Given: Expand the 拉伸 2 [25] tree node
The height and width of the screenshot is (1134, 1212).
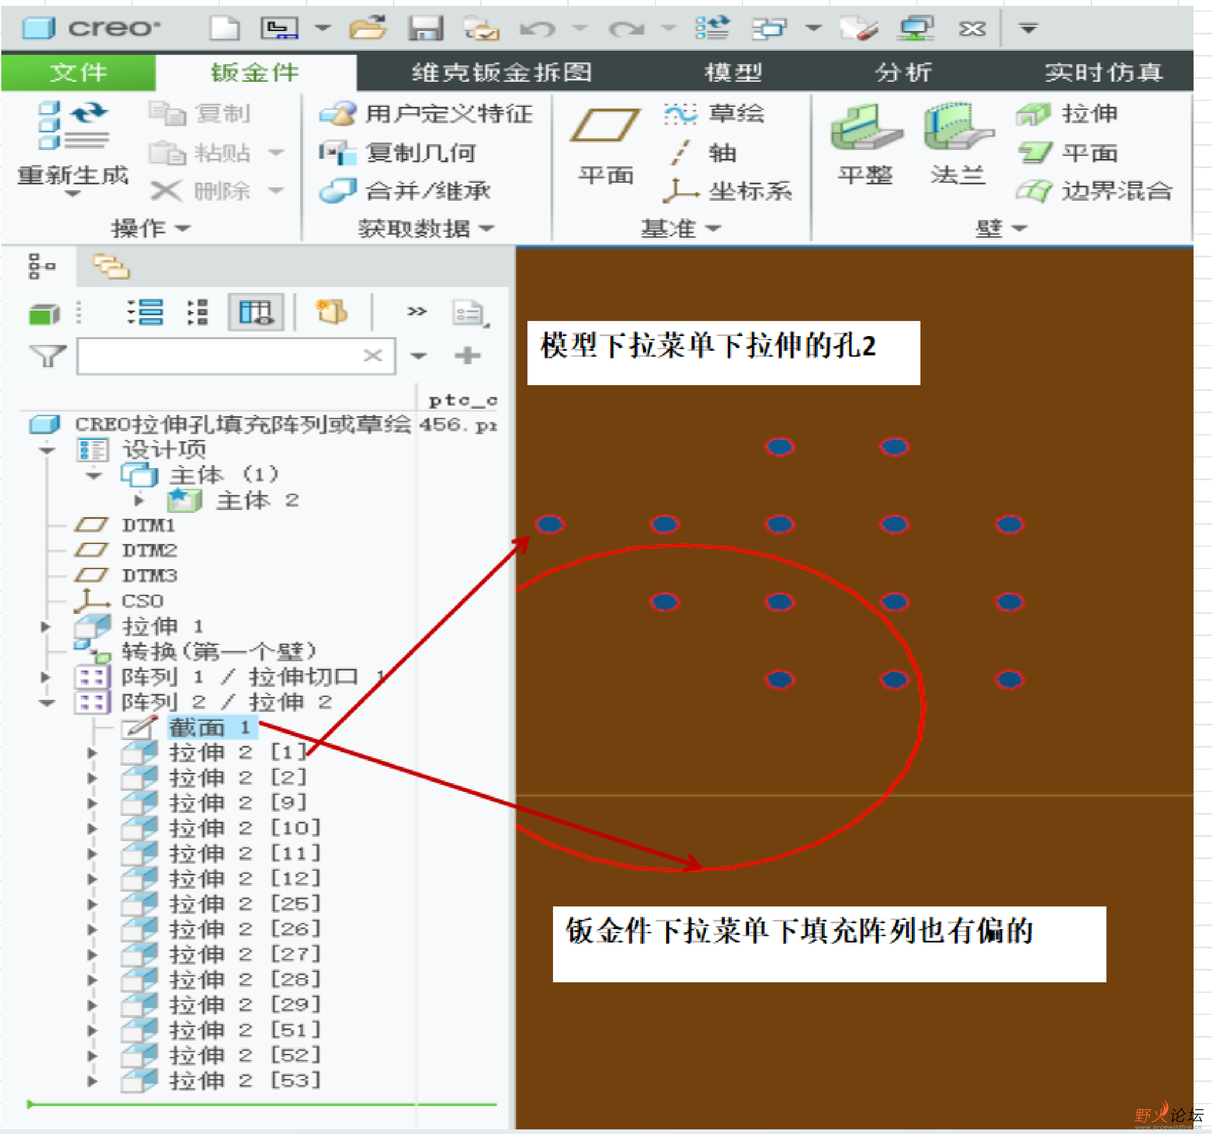Looking at the screenshot, I should point(92,904).
